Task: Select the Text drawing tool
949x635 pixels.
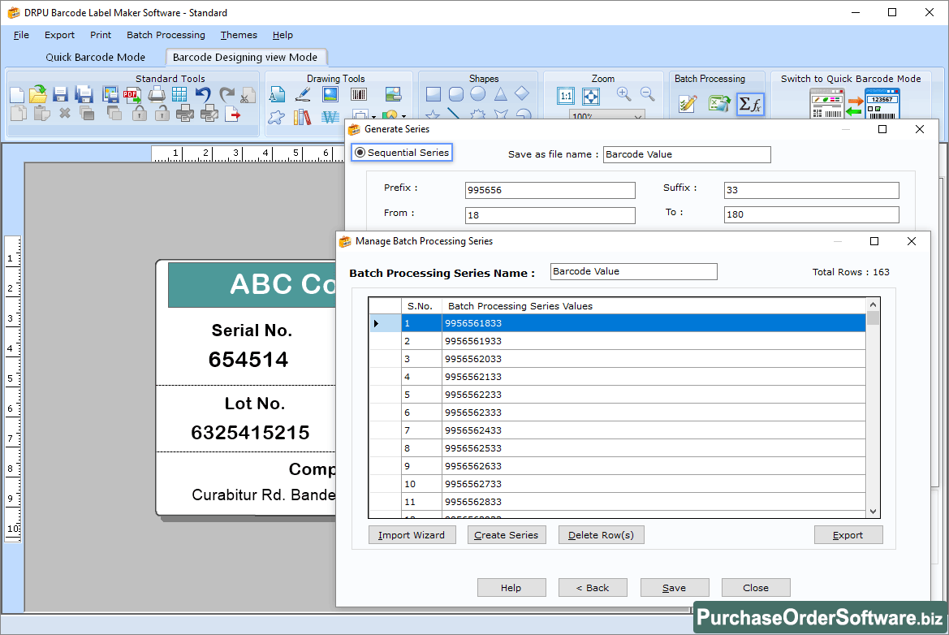Action: (276, 93)
